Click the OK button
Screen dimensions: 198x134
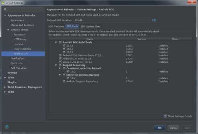click(x=160, y=128)
